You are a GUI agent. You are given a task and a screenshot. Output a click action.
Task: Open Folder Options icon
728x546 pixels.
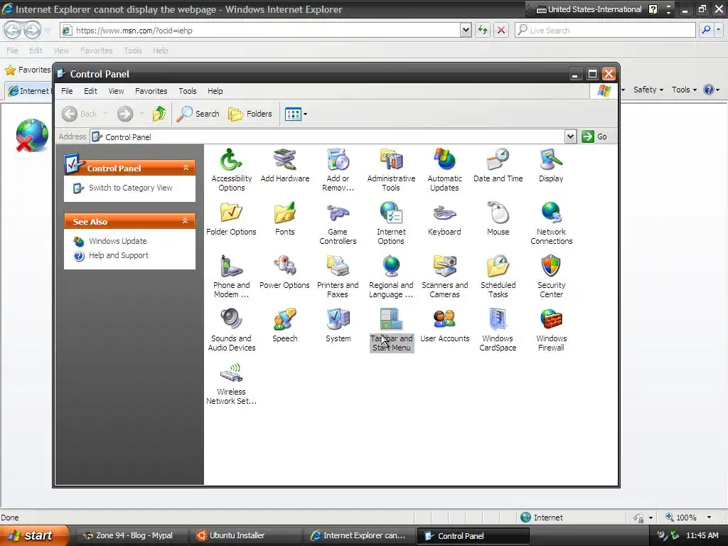231,219
